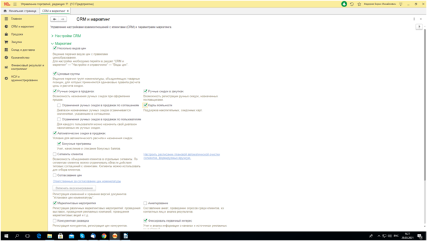Go back with the left arrow button
427x241 pixels.
55,19
